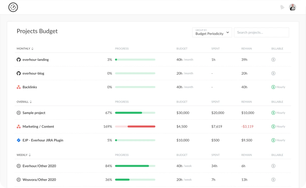
Task: Open EJP - Everhour JIRA Plugin project
Action: (43, 140)
